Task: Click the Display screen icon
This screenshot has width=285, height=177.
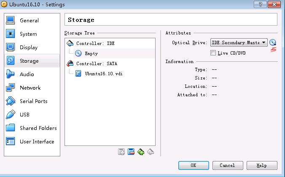Action: point(11,47)
